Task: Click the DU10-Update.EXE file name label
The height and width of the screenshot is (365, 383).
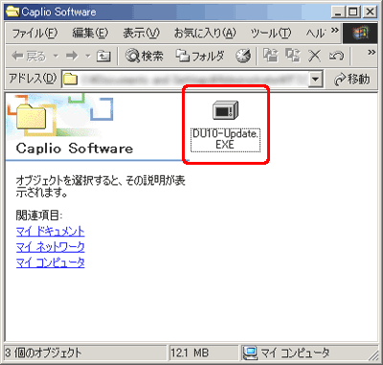Action: [x=226, y=140]
